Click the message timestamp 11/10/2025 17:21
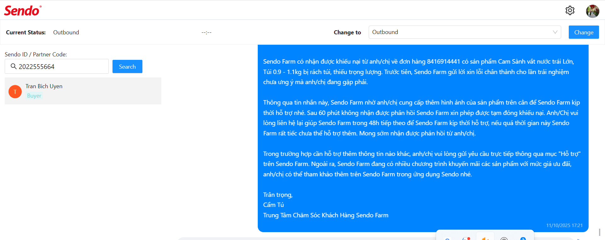Viewport: 605px width, 240px height. coord(564,226)
